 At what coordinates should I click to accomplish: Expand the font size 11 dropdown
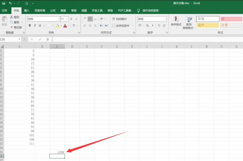pyautogui.click(x=67, y=19)
